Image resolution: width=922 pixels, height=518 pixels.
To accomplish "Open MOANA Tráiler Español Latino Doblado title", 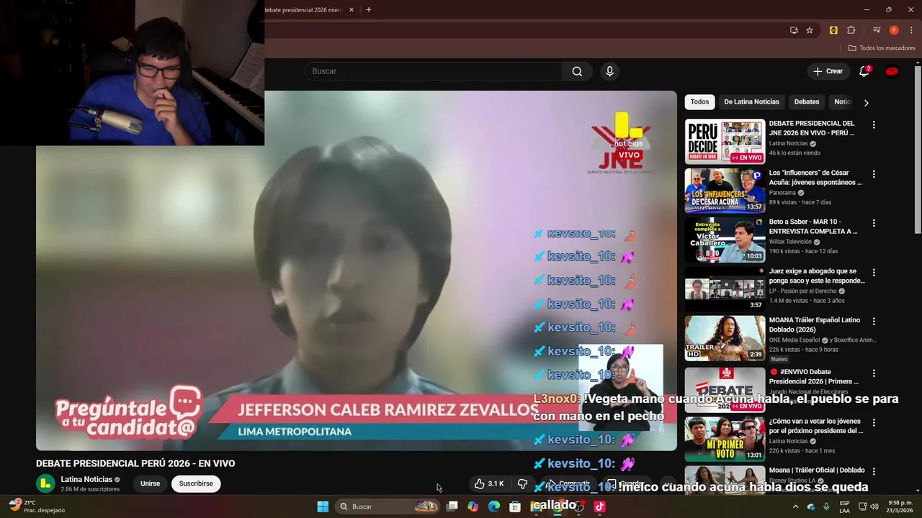I will [x=815, y=324].
